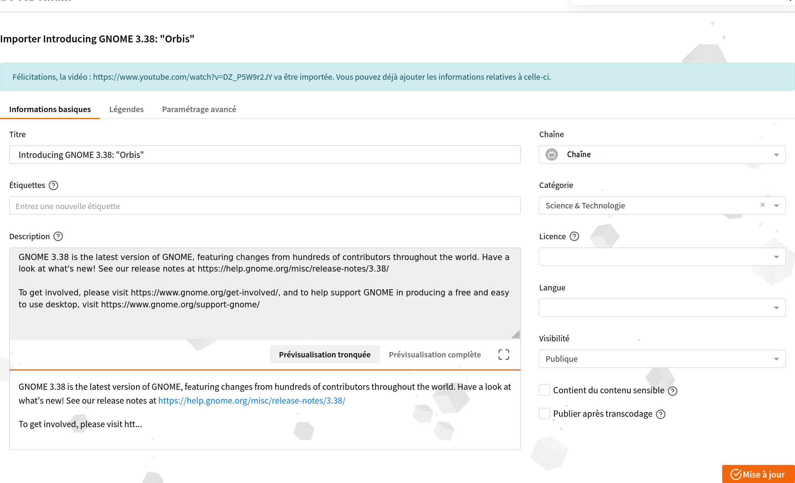Select Prévisualisation complète preview mode
This screenshot has height=483, width=795.
tap(435, 354)
